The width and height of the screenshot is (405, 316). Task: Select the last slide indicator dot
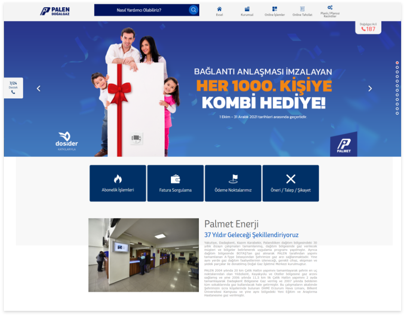click(x=397, y=113)
